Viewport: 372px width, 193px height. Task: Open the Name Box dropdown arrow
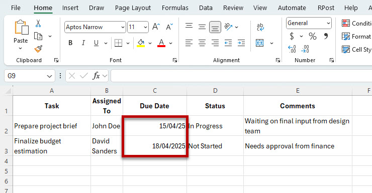[49, 76]
